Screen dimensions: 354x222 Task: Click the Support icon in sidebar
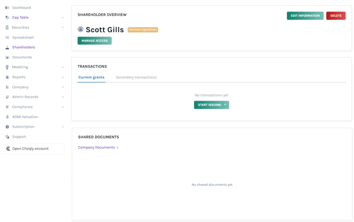7,137
